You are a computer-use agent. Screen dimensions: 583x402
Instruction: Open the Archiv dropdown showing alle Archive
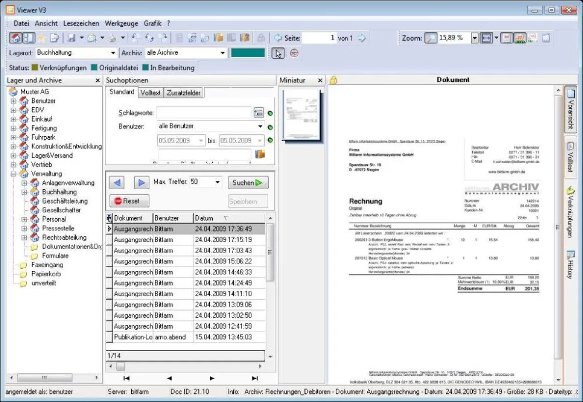[x=223, y=52]
